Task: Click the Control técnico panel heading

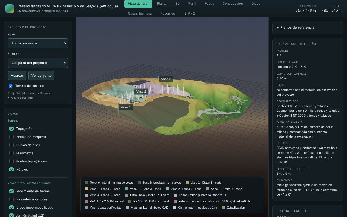Action: 291,211
